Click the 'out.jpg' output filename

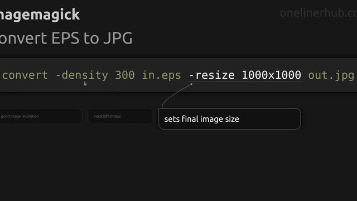331,75
